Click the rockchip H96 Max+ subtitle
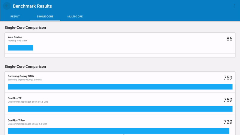Image resolution: width=240 pixels, height=135 pixels. (x=17, y=40)
